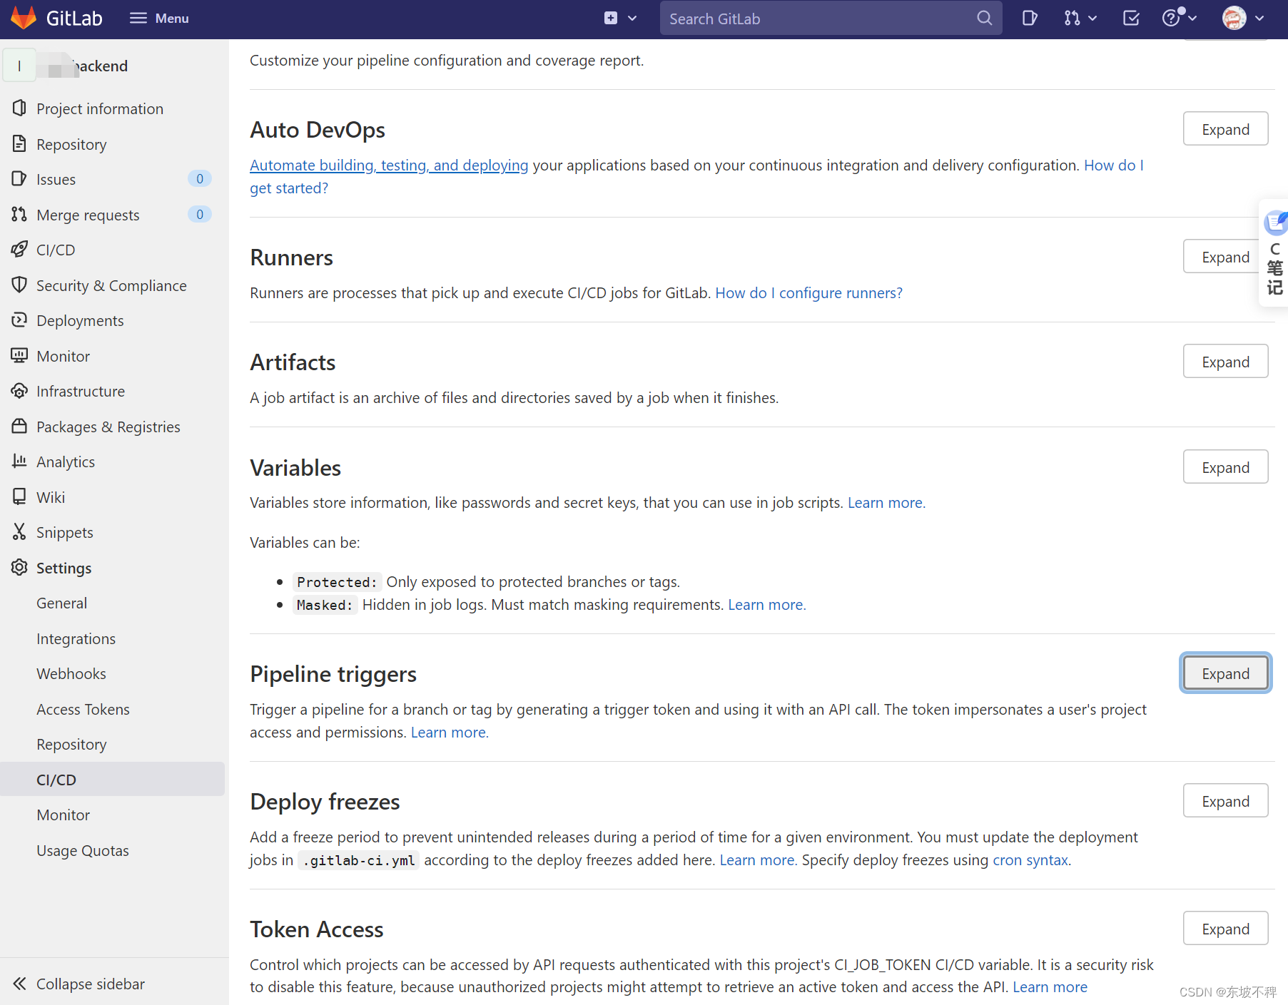The height and width of the screenshot is (1005, 1288).
Task: Open Security & Compliance in sidebar
Action: click(x=111, y=285)
